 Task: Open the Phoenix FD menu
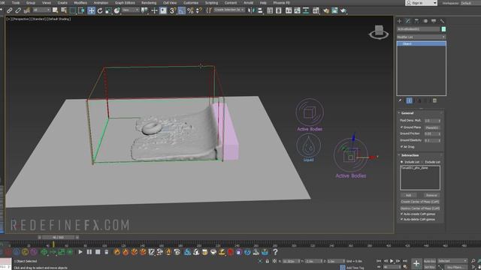pyautogui.click(x=281, y=3)
